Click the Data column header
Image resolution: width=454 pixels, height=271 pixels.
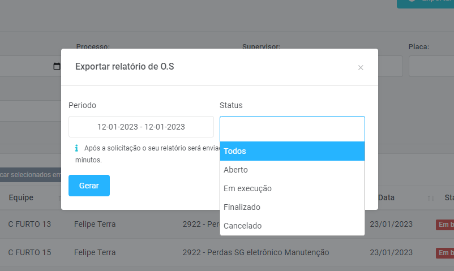(386, 197)
